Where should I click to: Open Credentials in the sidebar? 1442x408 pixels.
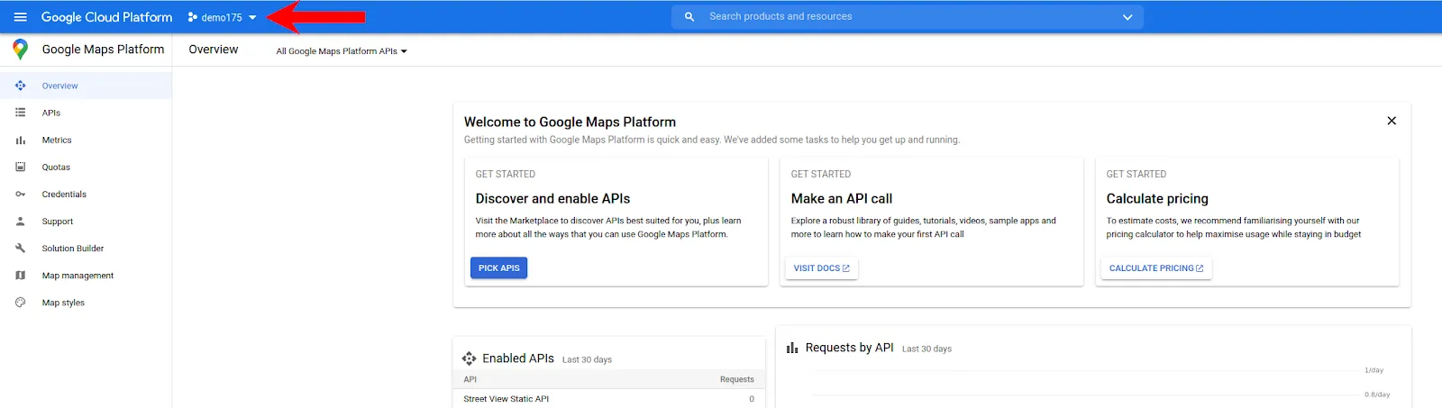coord(86,194)
